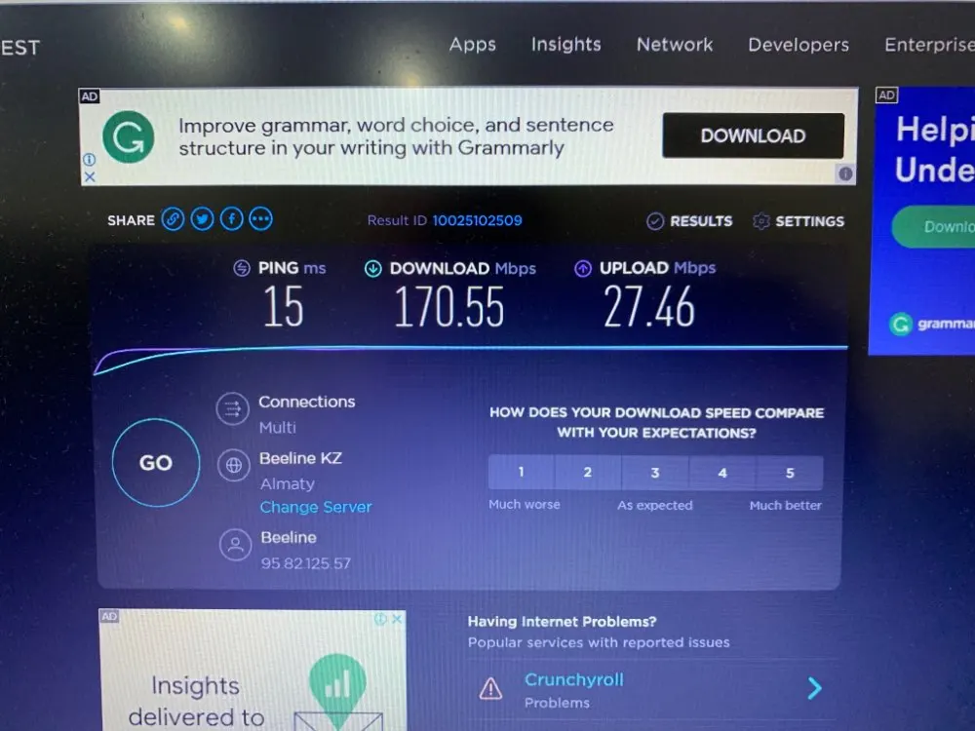
Task: Open more share options icon
Action: pyautogui.click(x=261, y=219)
